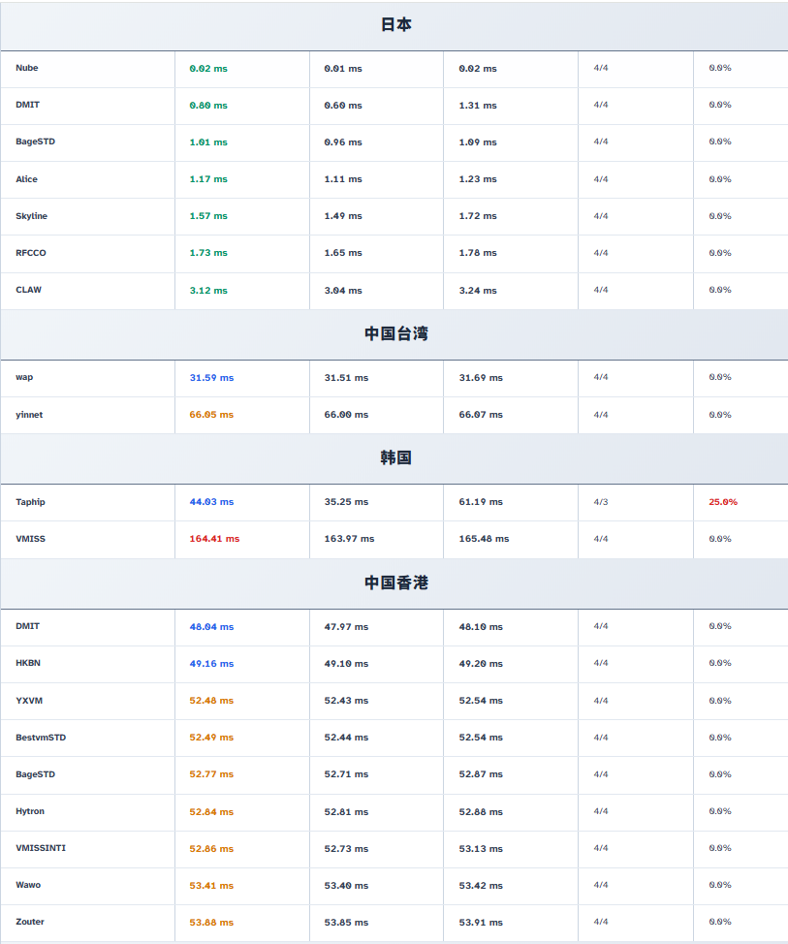This screenshot has width=788, height=944.
Task: Select the VMISSINTI row name
Action: point(41,848)
